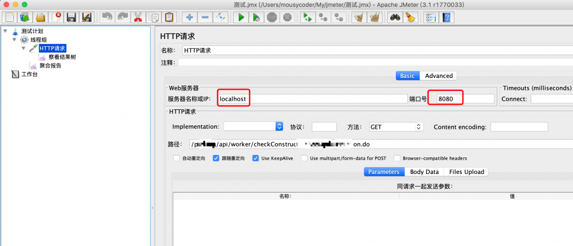Close the test plan via toolbar icon
Screen dimensions: 573x246
coord(56,17)
